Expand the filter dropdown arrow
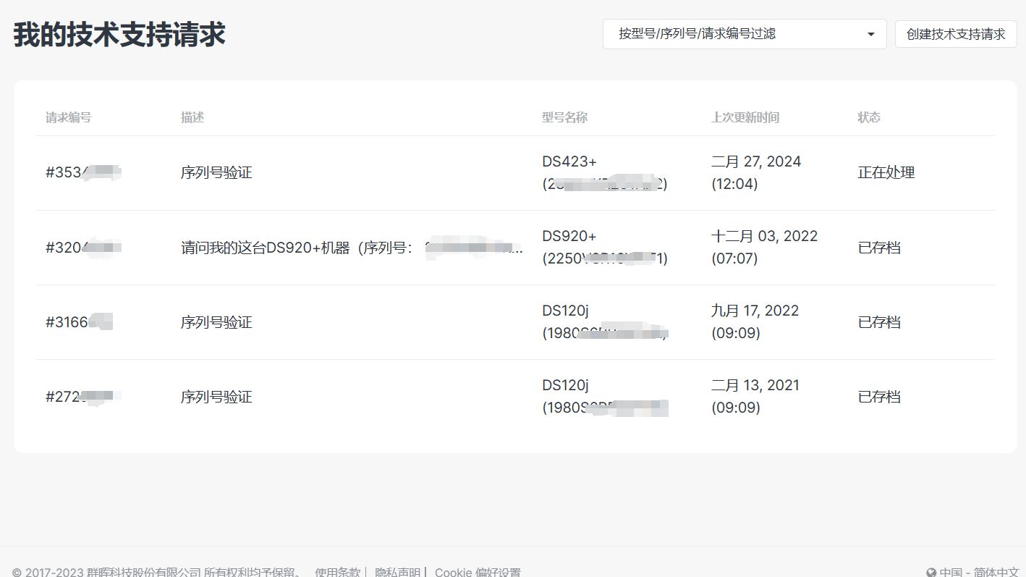This screenshot has height=577, width=1026. (870, 34)
